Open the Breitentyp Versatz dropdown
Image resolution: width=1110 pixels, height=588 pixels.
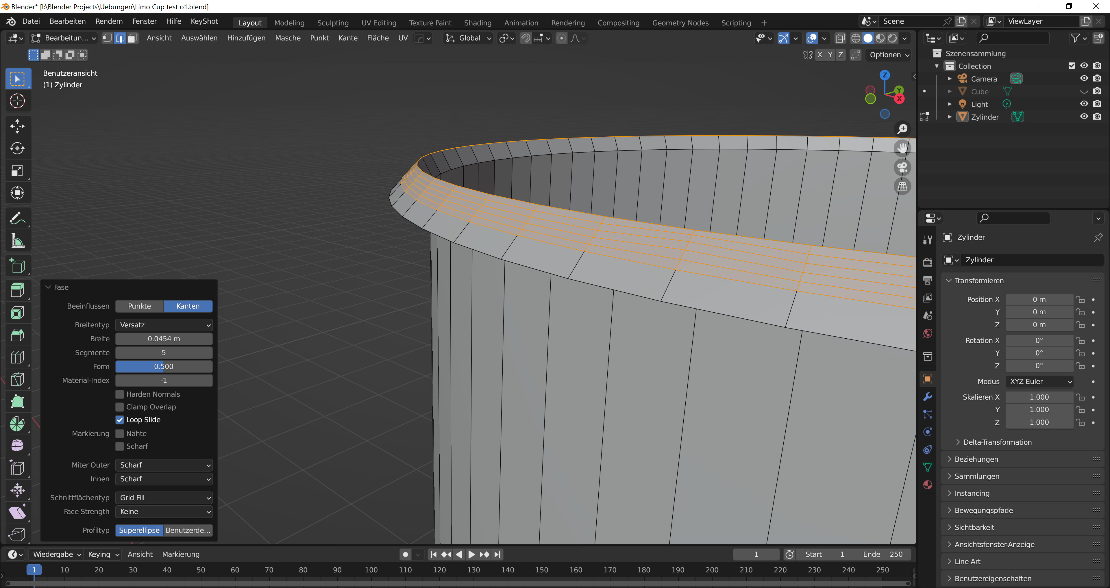164,325
